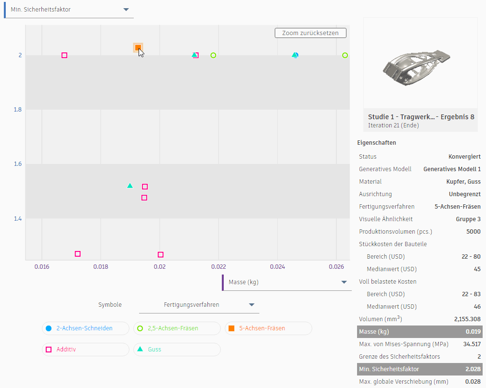Select the orange 5-Achsen-Fräsen data point
This screenshot has width=486, height=388.
click(x=138, y=48)
